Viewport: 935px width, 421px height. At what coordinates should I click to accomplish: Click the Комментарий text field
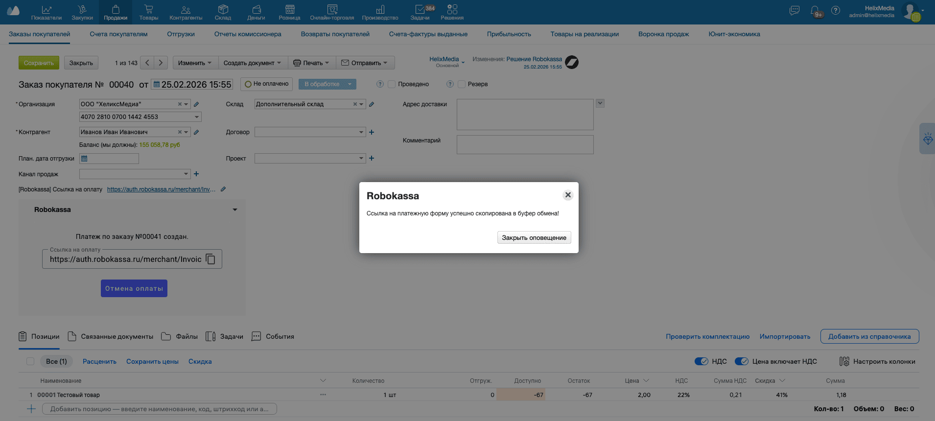(525, 144)
